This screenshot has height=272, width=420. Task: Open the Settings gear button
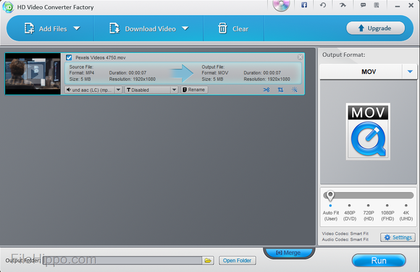(398, 237)
